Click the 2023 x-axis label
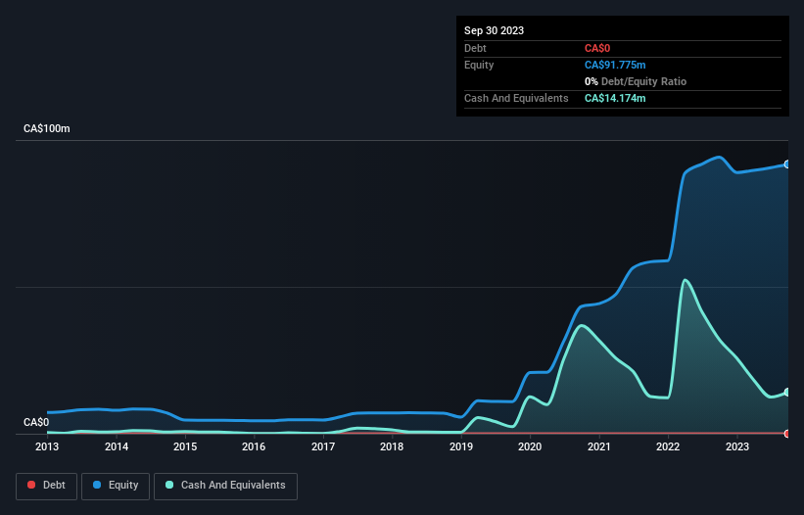Screen dimensions: 804x515 pyautogui.click(x=736, y=446)
